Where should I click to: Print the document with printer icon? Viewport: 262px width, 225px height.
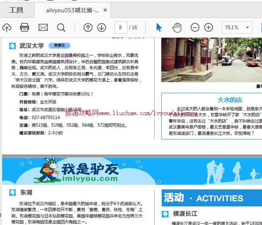click(25, 28)
